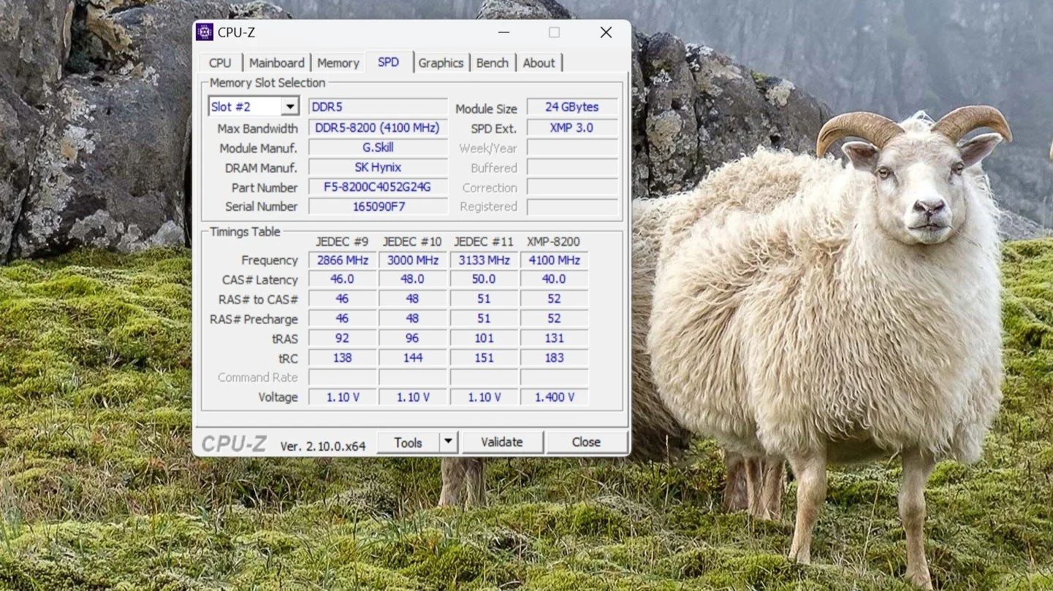Viewport: 1053px width, 591px height.
Task: Select tRAS value 96
Action: tap(413, 339)
